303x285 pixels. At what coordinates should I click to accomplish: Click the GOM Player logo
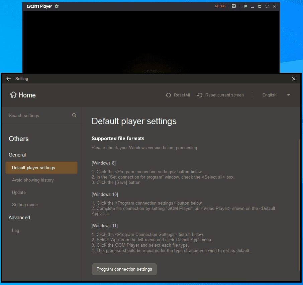(x=39, y=6)
